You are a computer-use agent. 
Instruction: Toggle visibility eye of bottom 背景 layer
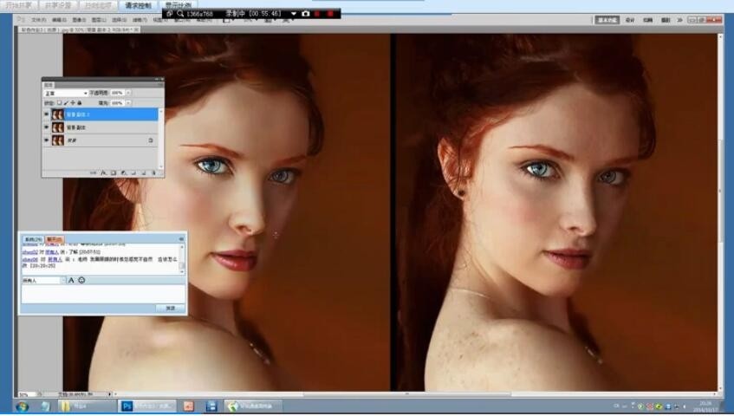(46, 140)
